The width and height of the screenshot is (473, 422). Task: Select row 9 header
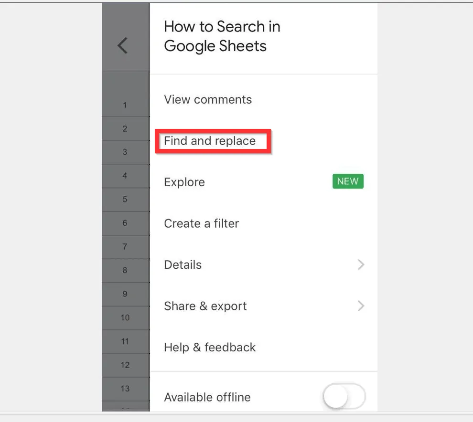(125, 294)
